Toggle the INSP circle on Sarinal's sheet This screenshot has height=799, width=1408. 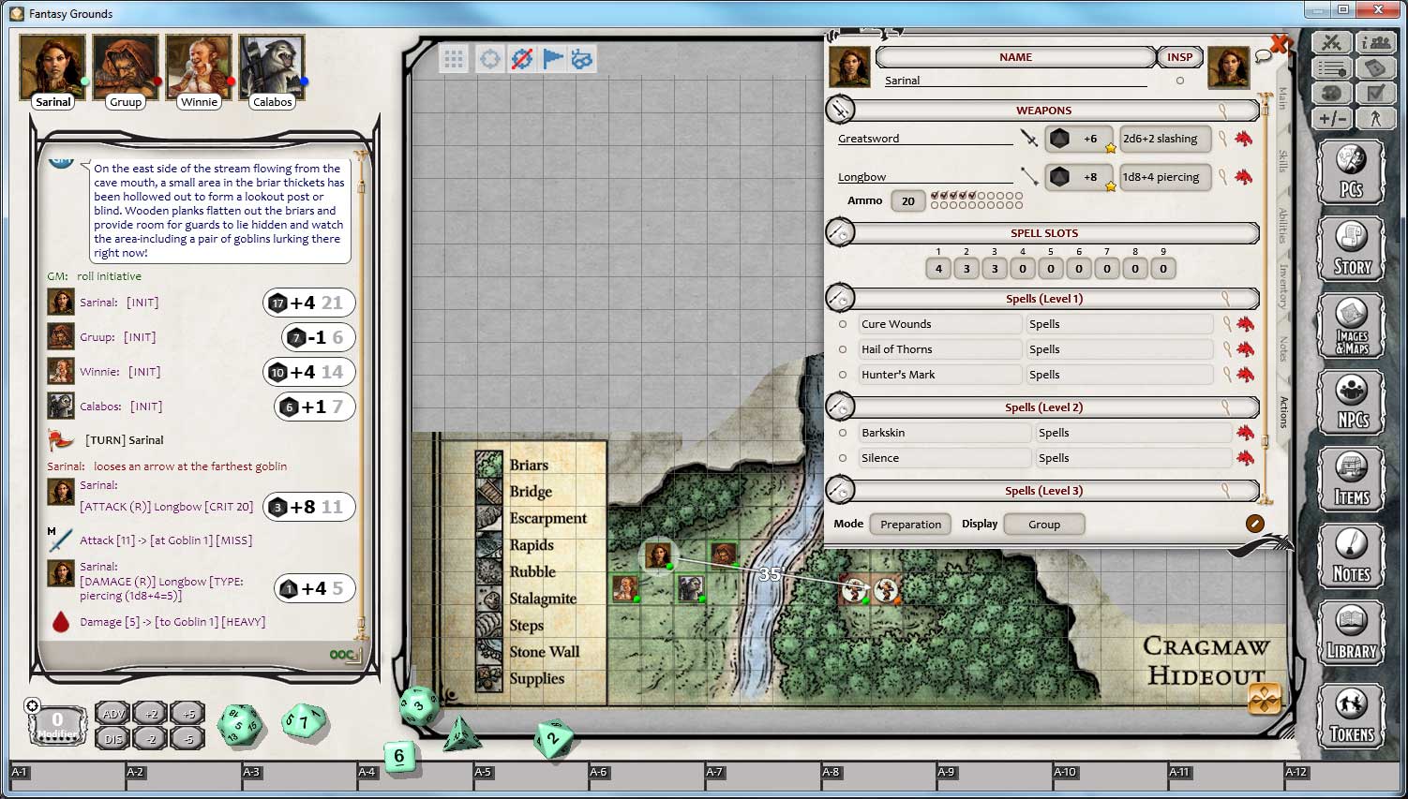tap(1179, 81)
